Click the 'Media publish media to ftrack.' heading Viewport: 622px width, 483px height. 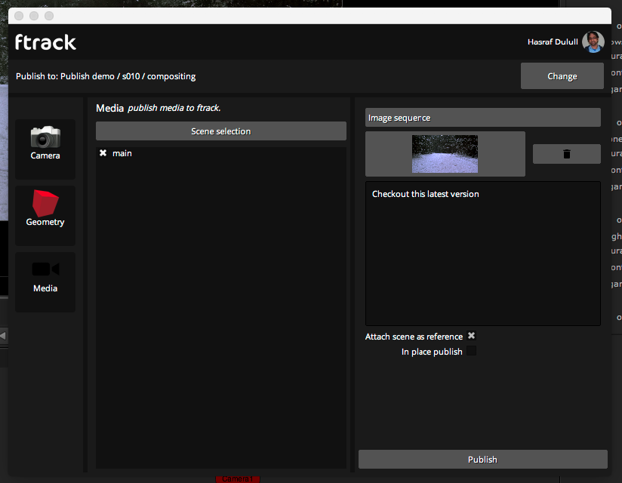pos(159,108)
